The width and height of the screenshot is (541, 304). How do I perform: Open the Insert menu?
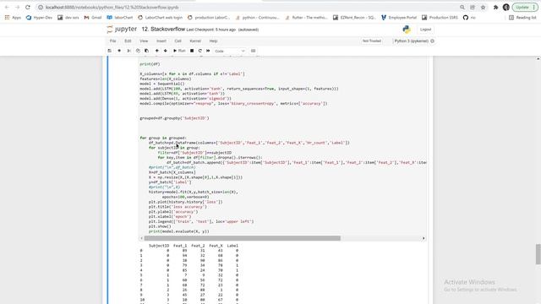[x=161, y=41]
